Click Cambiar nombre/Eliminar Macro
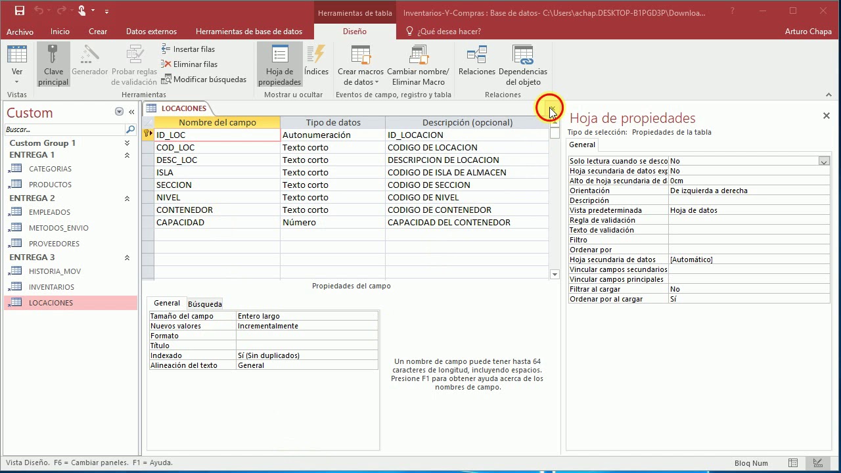The height and width of the screenshot is (473, 841). click(419, 62)
